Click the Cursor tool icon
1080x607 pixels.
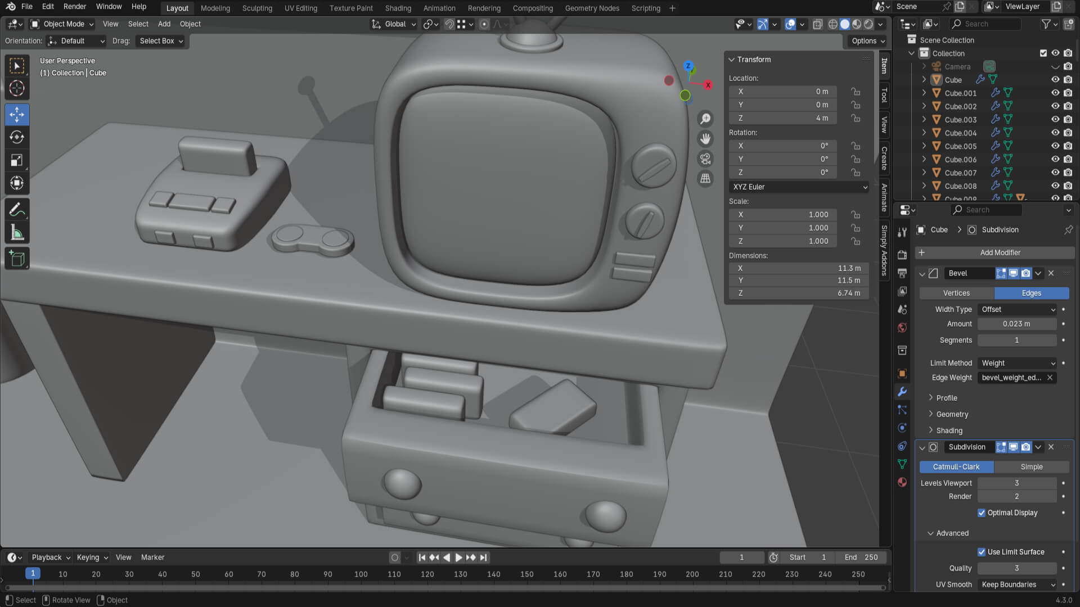pos(17,88)
